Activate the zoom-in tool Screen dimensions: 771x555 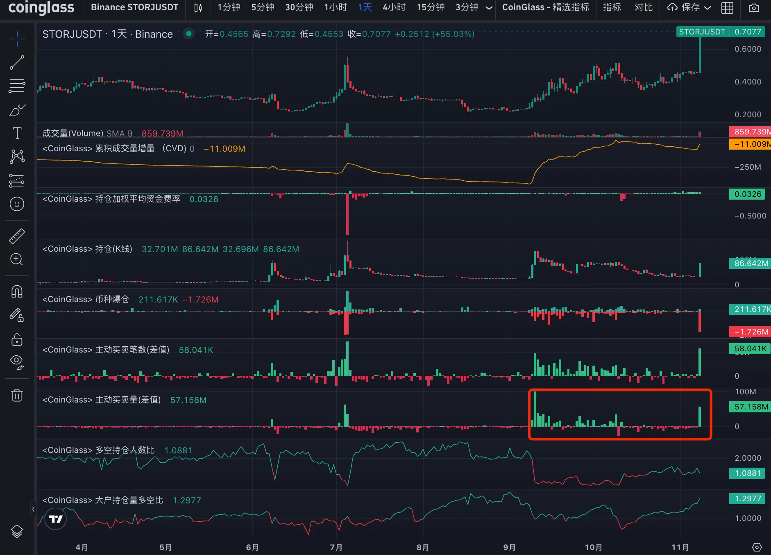[17, 259]
